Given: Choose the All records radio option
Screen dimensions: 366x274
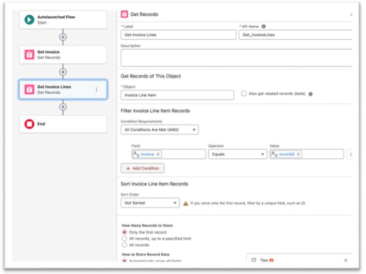Looking at the screenshot, I should (x=124, y=245).
